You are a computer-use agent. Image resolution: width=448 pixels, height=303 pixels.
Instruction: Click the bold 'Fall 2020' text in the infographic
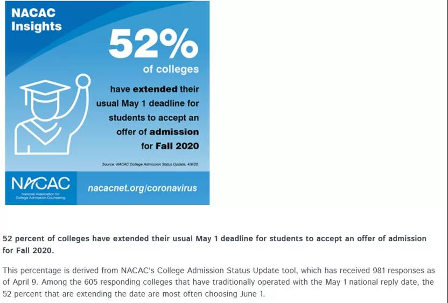pos(177,146)
